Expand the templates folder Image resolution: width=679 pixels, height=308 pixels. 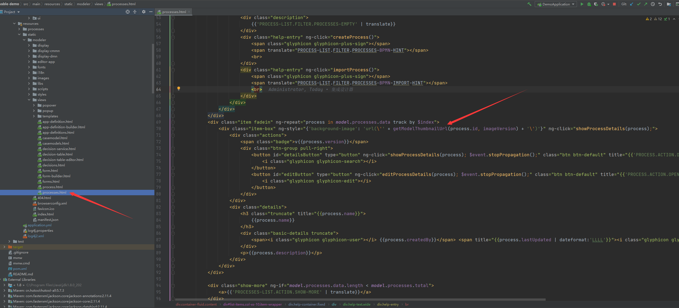coord(34,116)
